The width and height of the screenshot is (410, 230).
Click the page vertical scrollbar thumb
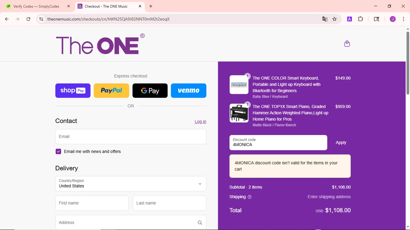[408, 63]
